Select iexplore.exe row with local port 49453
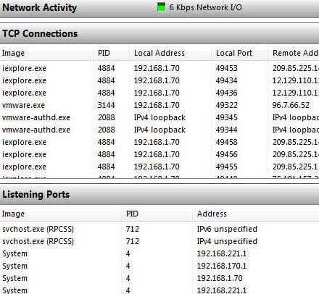Image resolution: width=319 pixels, height=294 pixels. (x=159, y=68)
